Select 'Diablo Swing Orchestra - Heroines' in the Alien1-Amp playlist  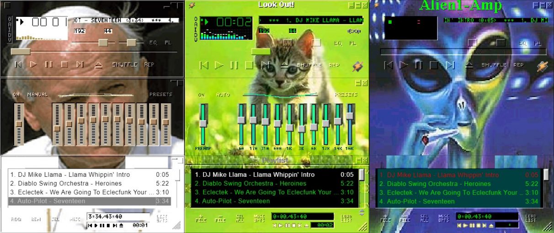pyautogui.click(x=459, y=184)
